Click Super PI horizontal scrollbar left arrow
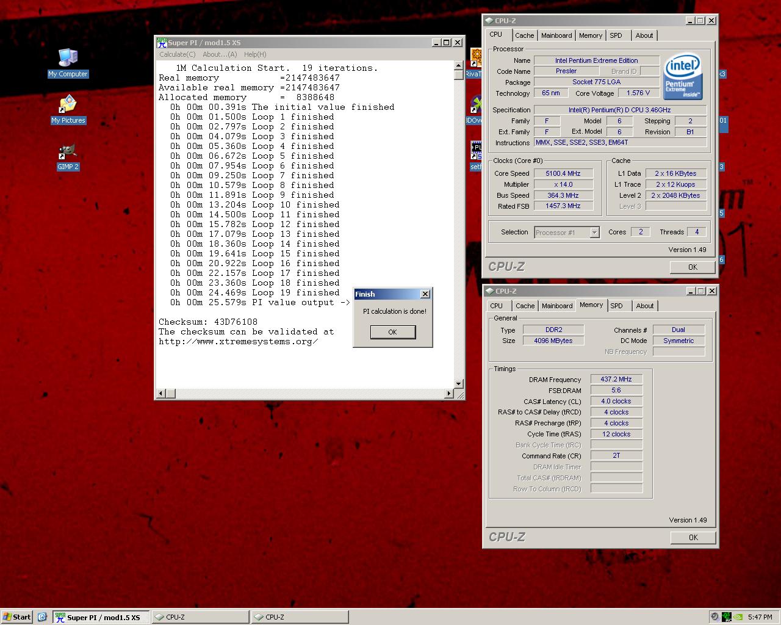Viewport: 781px width, 625px height. (161, 394)
